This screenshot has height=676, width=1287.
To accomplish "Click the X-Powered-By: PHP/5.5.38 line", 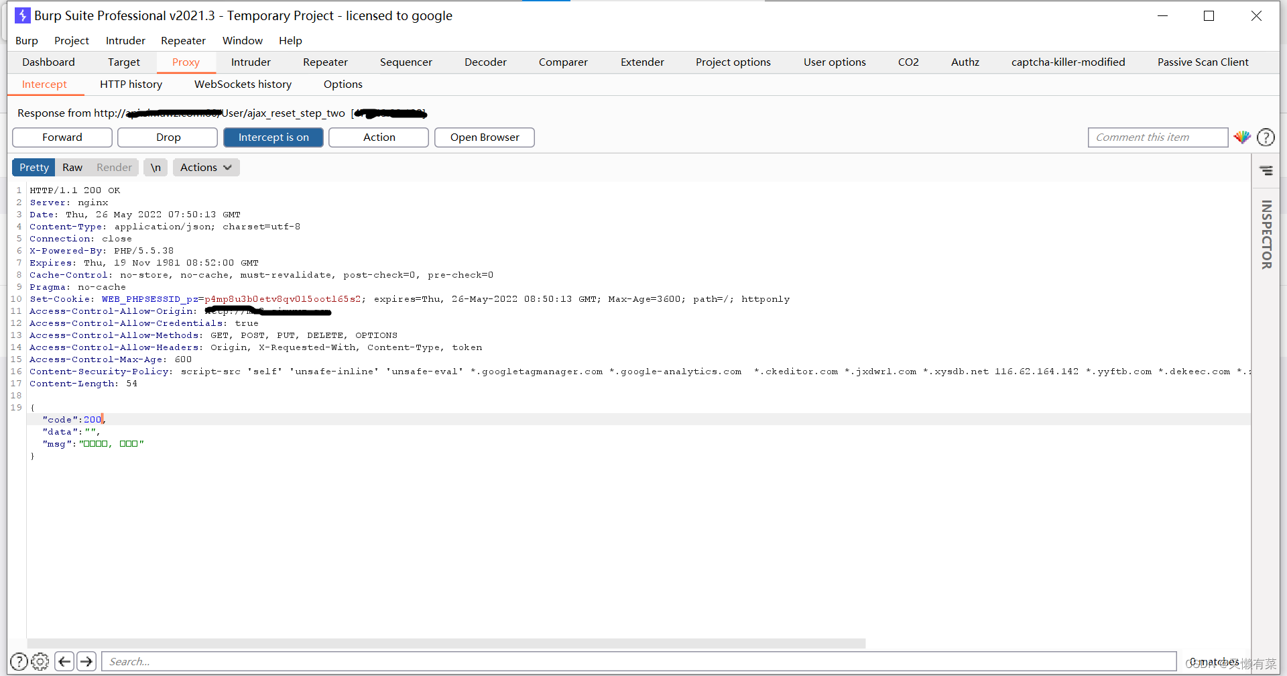I will pyautogui.click(x=101, y=251).
